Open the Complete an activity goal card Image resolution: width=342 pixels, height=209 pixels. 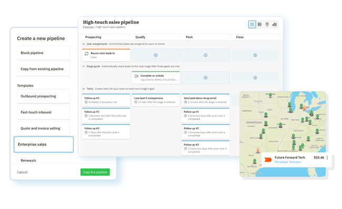[x=156, y=78]
